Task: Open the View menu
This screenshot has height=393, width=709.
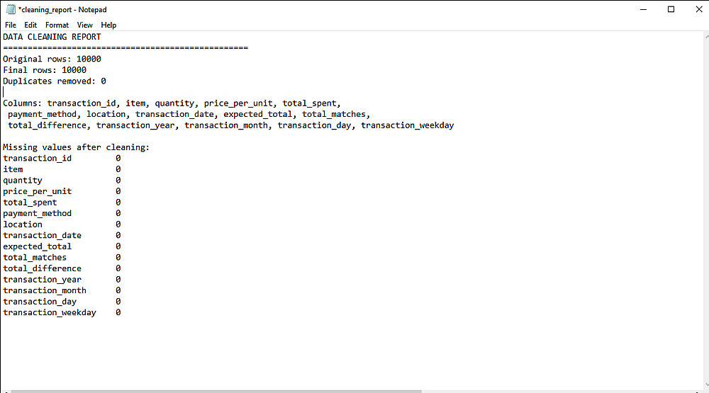Action: [84, 25]
